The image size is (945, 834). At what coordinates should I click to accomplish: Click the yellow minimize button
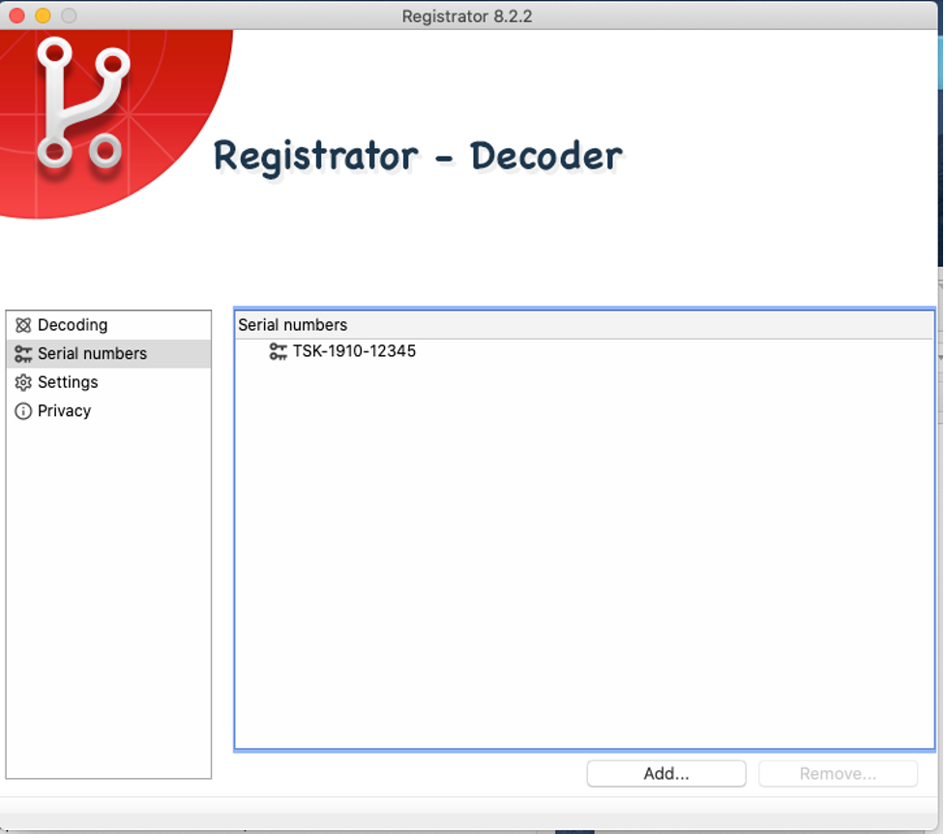pyautogui.click(x=41, y=15)
